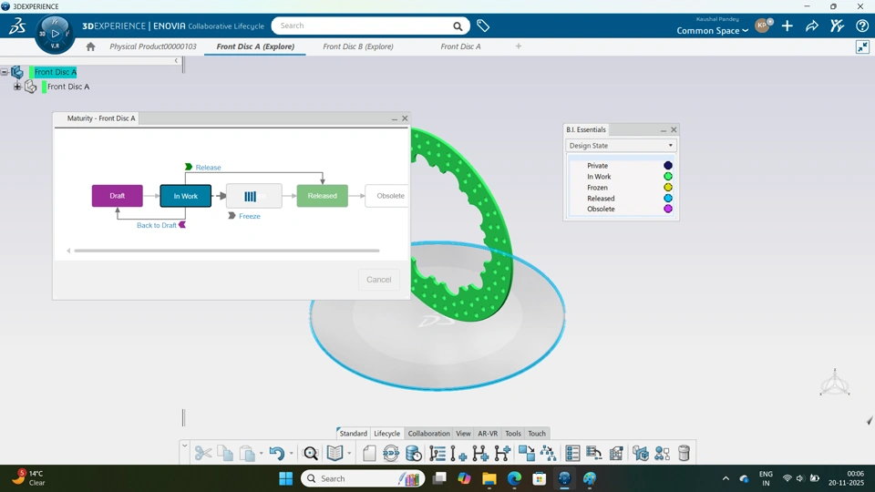This screenshot has width=875, height=492.
Task: Click the Freeze transition link
Action: (250, 216)
